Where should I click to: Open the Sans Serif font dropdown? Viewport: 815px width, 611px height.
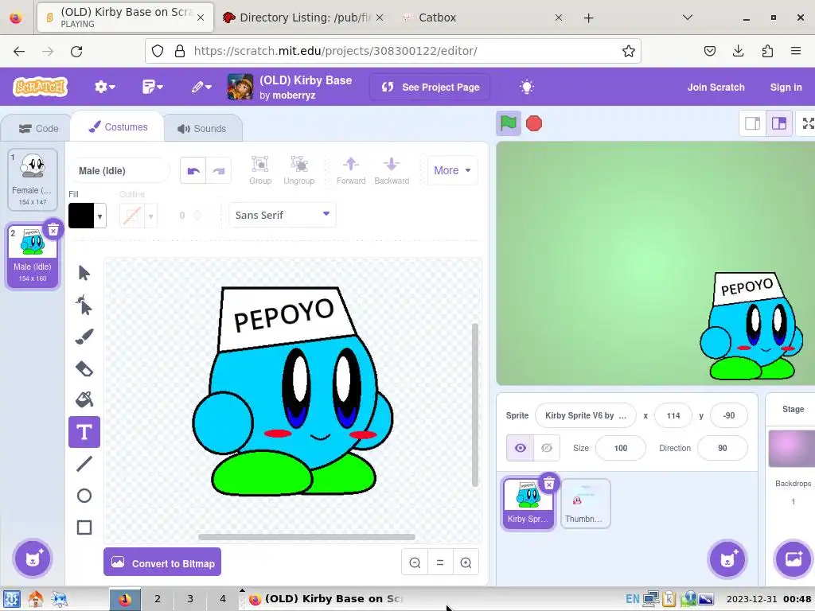(283, 215)
